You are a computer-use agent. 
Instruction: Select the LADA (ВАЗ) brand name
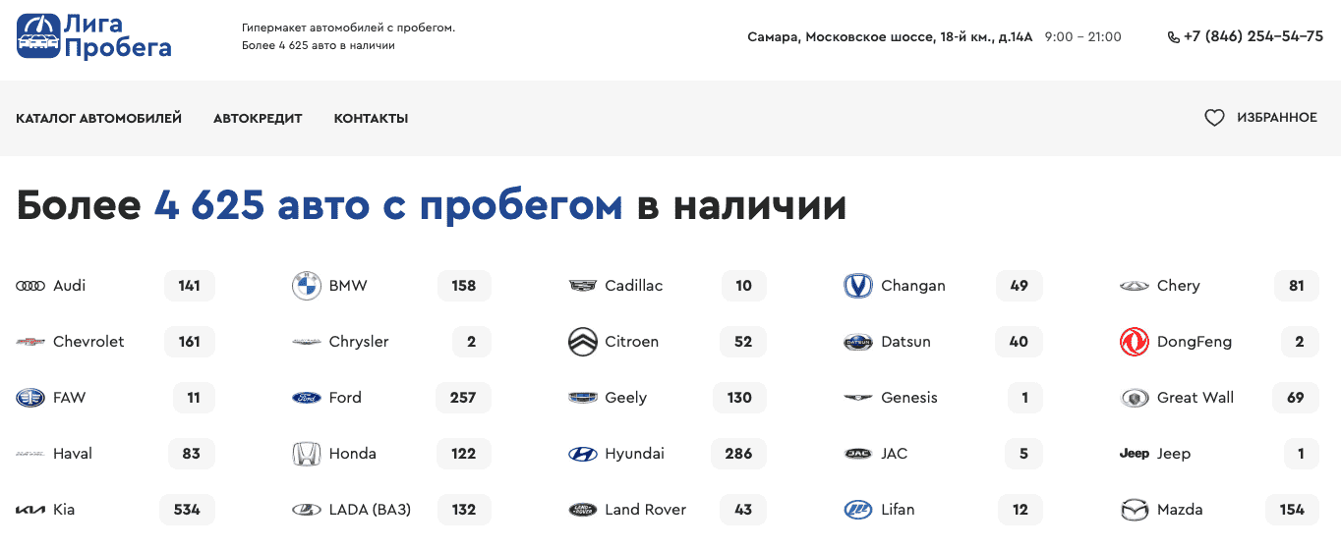click(370, 510)
